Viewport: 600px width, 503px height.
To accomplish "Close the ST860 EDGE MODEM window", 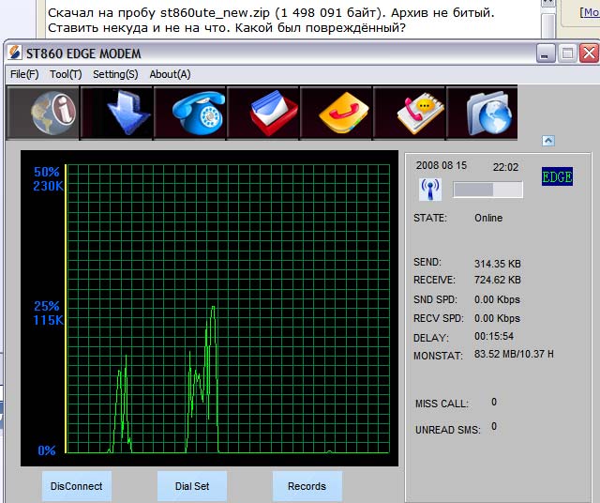I will (589, 53).
